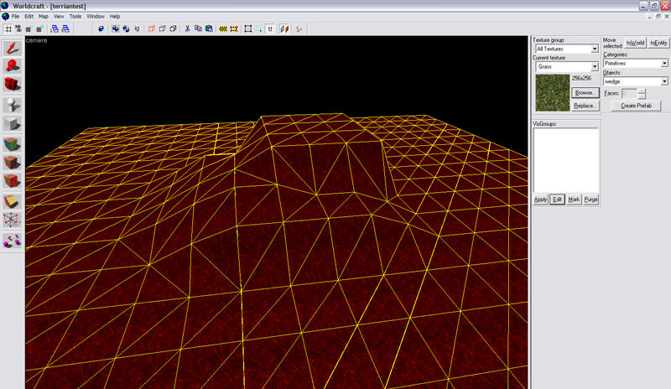Click the VisGroups Purge button
The height and width of the screenshot is (389, 671).
590,200
